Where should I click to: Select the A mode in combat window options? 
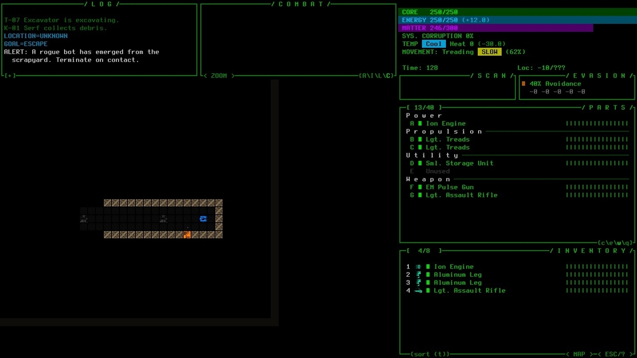pos(364,76)
